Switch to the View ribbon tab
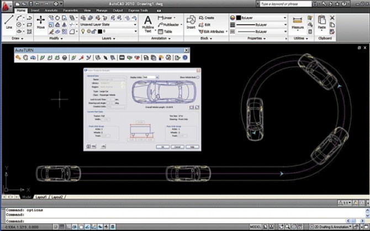 coord(87,10)
